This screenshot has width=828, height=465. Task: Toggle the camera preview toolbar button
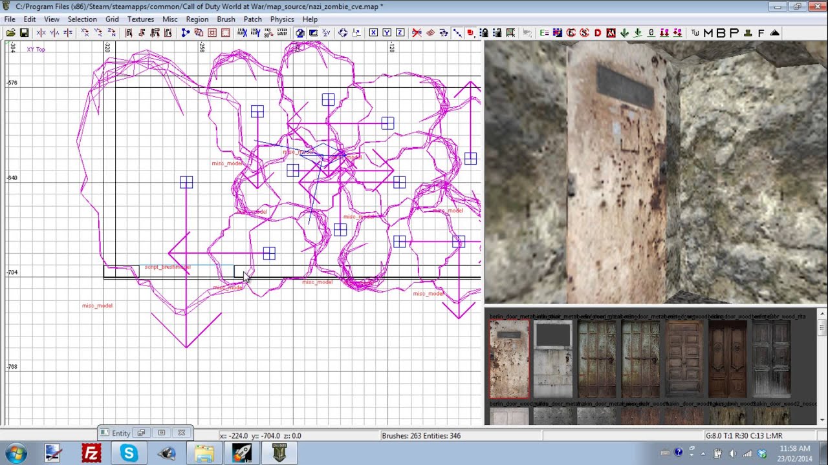pyautogui.click(x=300, y=33)
